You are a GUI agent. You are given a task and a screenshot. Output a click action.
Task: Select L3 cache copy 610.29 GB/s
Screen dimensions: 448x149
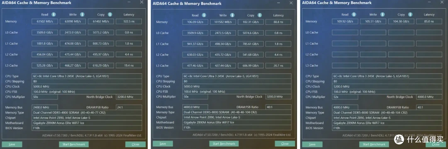tap(101, 65)
